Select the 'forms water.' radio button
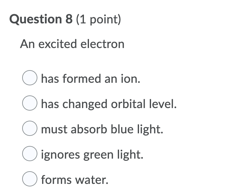247x194 pixels. click(x=29, y=180)
